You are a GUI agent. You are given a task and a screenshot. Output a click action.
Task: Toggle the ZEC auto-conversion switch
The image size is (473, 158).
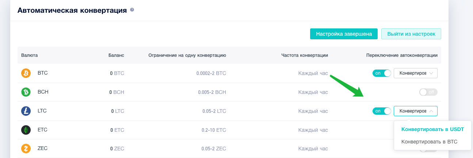[428, 150]
